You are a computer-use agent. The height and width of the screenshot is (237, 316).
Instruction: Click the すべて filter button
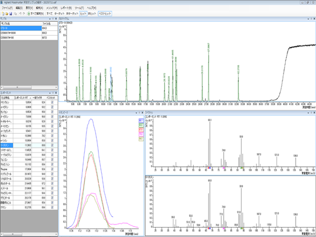click(50, 14)
